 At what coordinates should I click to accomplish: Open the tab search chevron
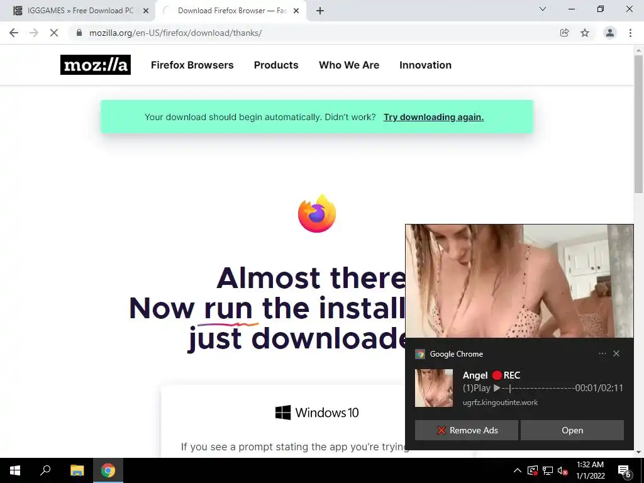click(x=543, y=9)
